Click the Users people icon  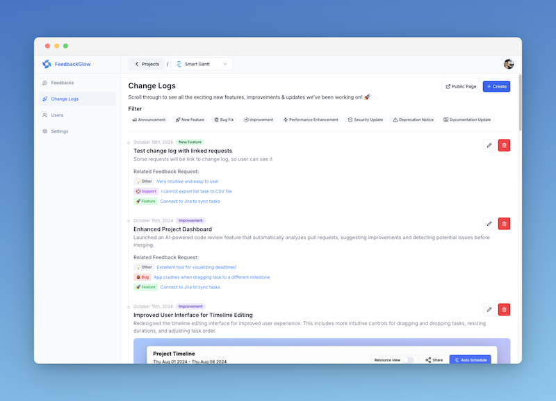coord(44,115)
